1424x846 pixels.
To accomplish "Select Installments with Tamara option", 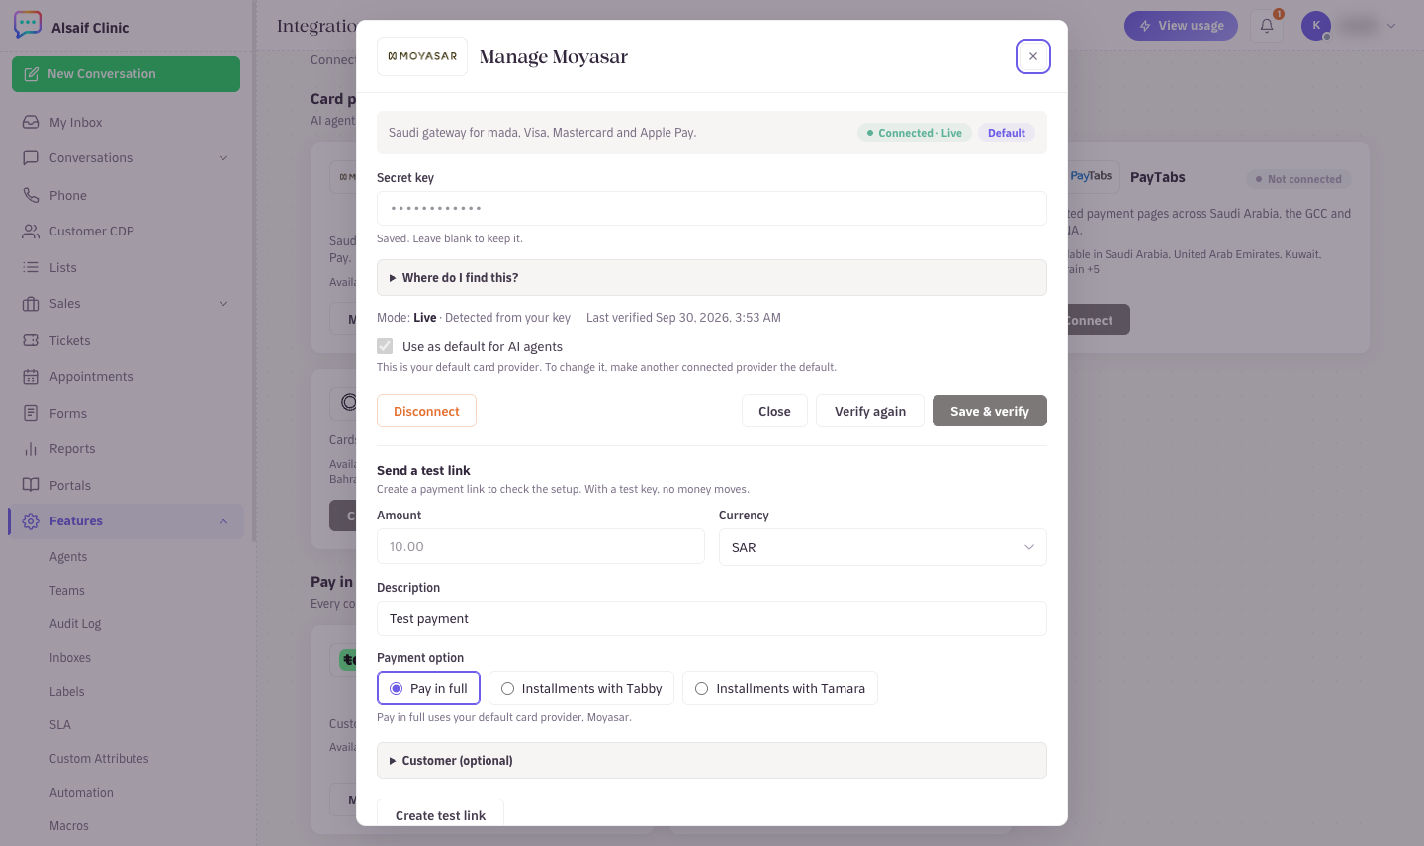I will (x=780, y=688).
